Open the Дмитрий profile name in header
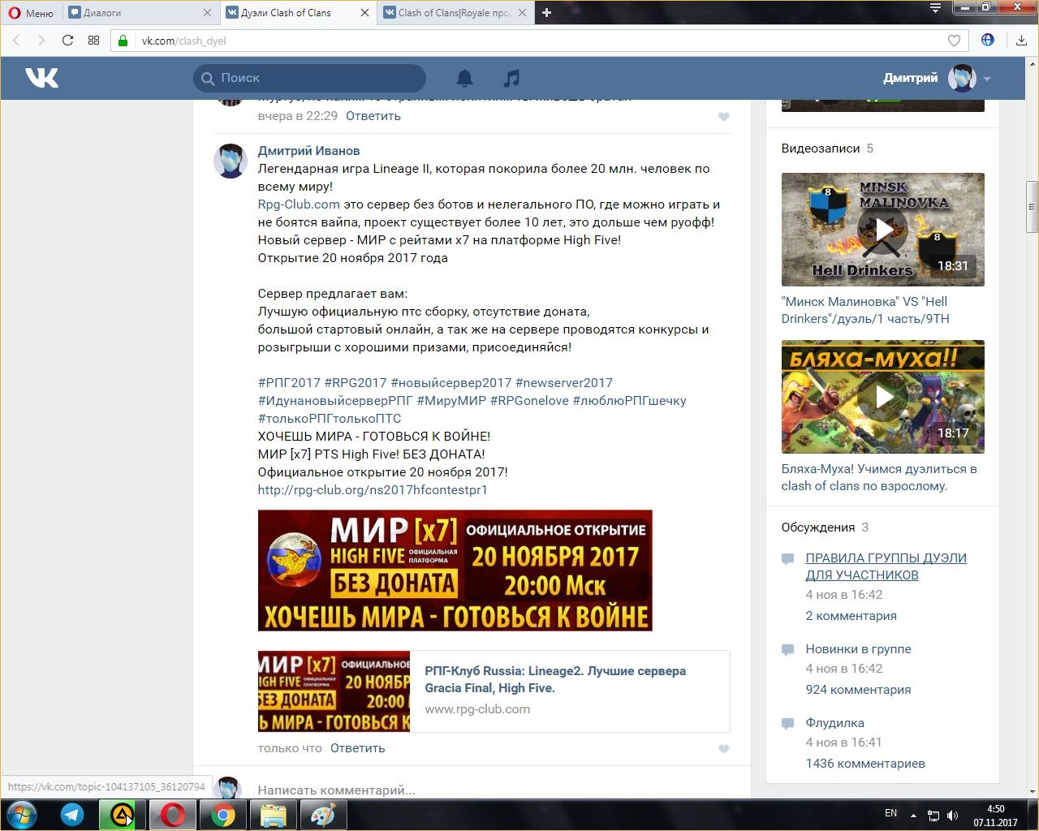Screen dimensions: 1039x831 910,78
